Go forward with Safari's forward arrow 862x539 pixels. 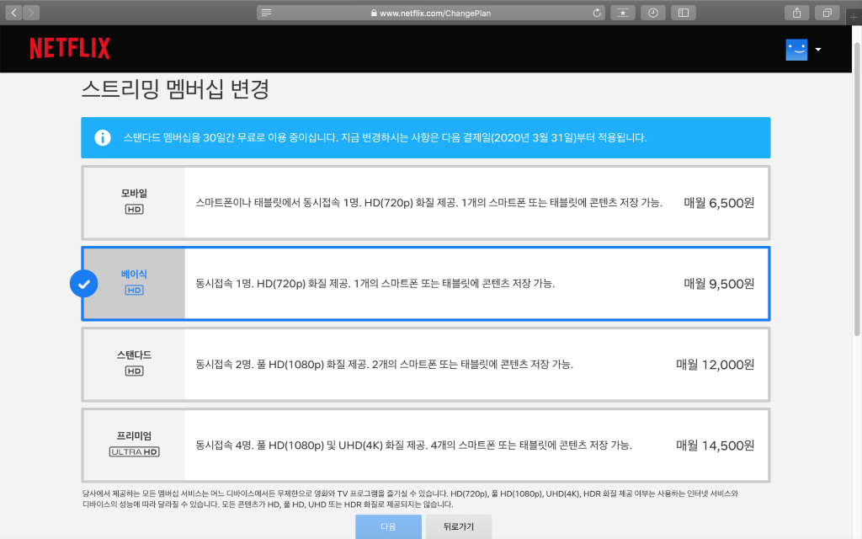(x=31, y=13)
